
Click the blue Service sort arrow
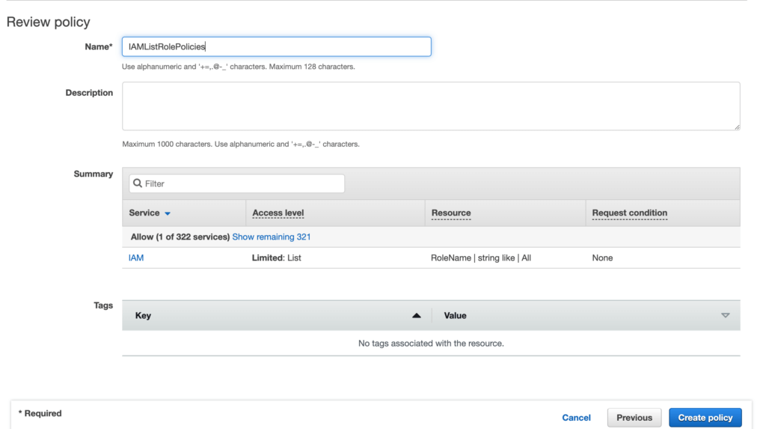click(x=168, y=213)
